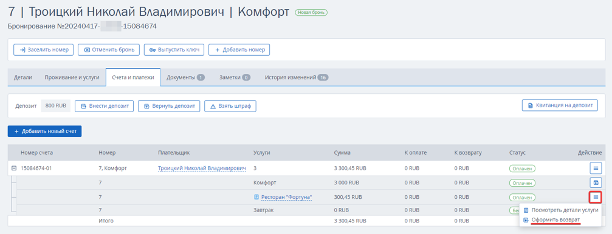Viewport: 612px width, 234px height.
Task: Click Вернуть депозит button
Action: point(169,106)
